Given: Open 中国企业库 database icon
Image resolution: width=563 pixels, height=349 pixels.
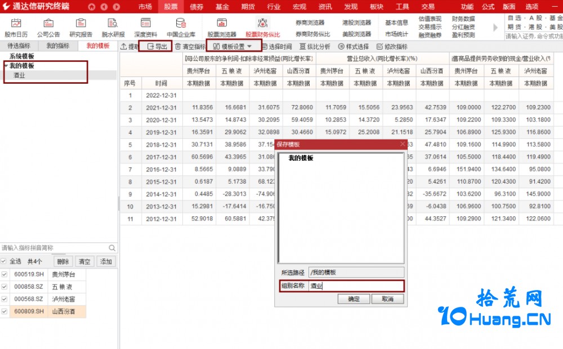Looking at the screenshot, I should (x=181, y=23).
